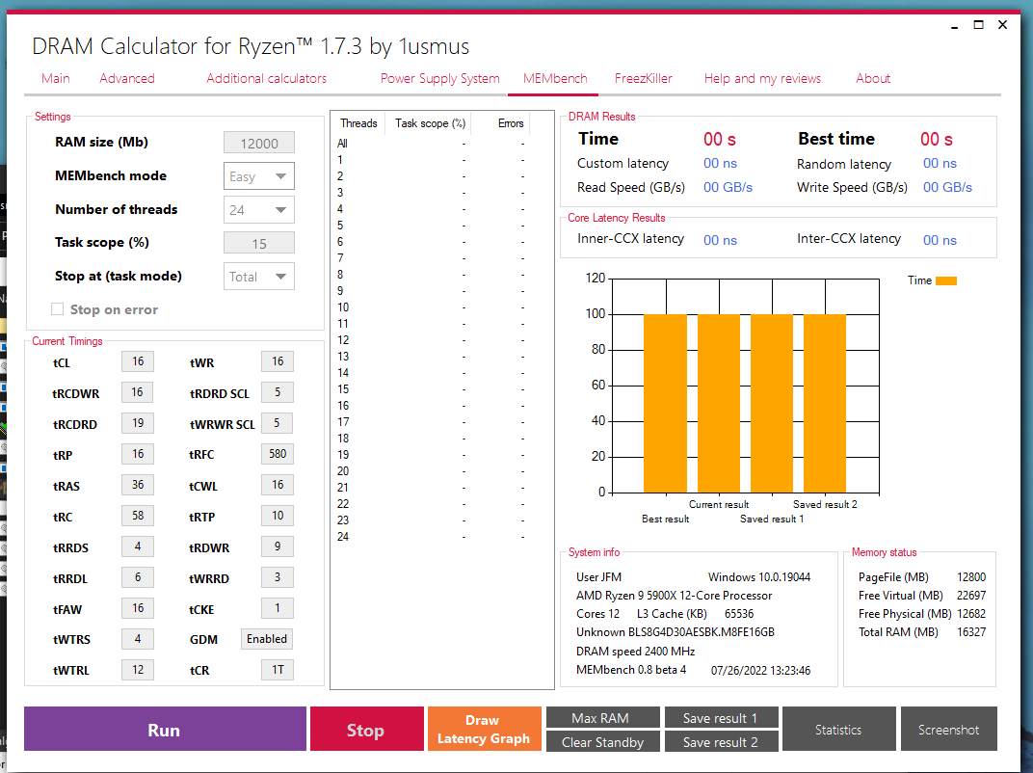Click the GDM Enabled field
The image size is (1033, 773).
(x=267, y=639)
